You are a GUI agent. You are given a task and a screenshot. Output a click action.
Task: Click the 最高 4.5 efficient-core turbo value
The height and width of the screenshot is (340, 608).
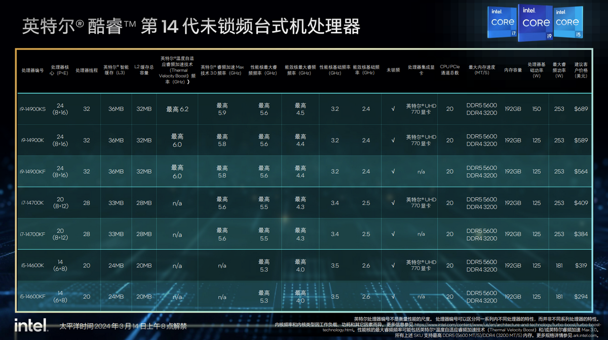click(300, 109)
